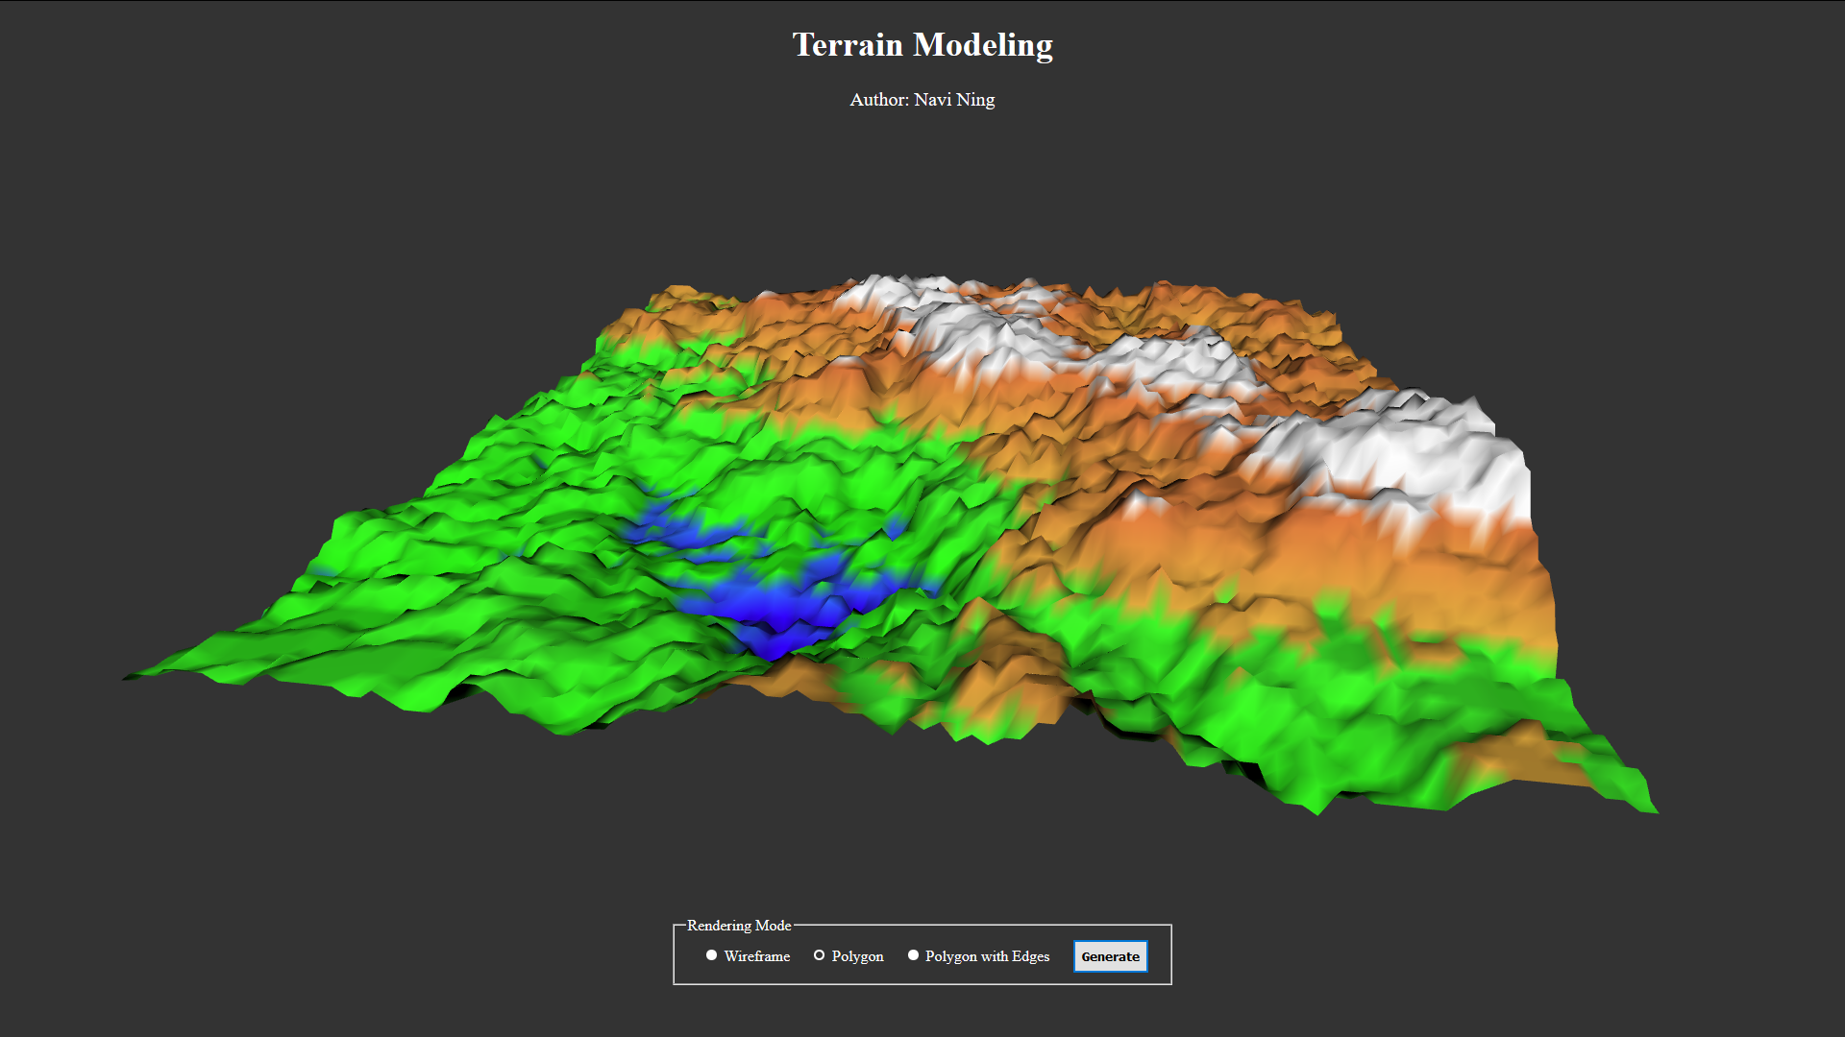Viewport: 1845px width, 1037px height.
Task: Click the Polygon text label
Action: [857, 956]
